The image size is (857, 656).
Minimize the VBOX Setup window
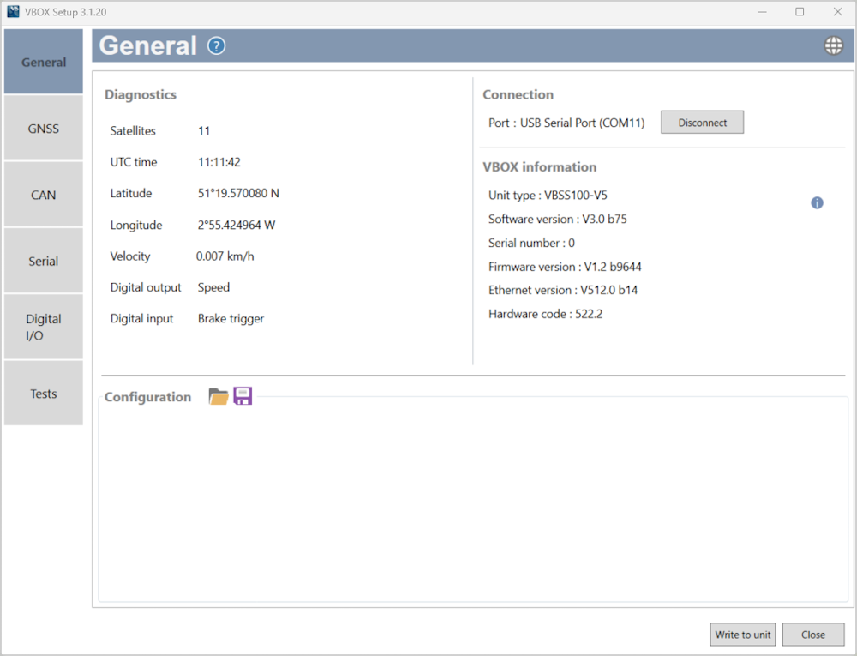coord(763,11)
